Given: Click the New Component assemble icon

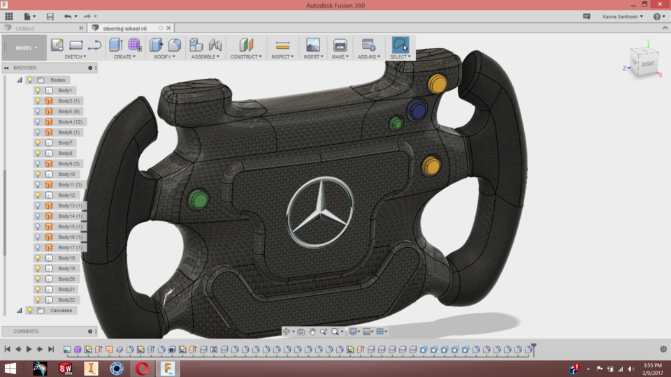Looking at the screenshot, I should (x=196, y=45).
